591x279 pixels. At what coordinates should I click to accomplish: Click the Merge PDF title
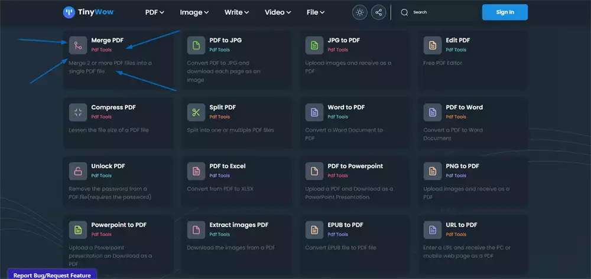(x=108, y=40)
